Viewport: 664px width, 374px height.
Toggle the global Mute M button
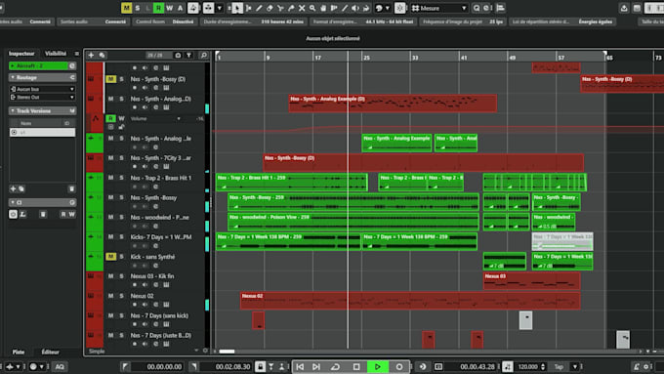tap(126, 8)
